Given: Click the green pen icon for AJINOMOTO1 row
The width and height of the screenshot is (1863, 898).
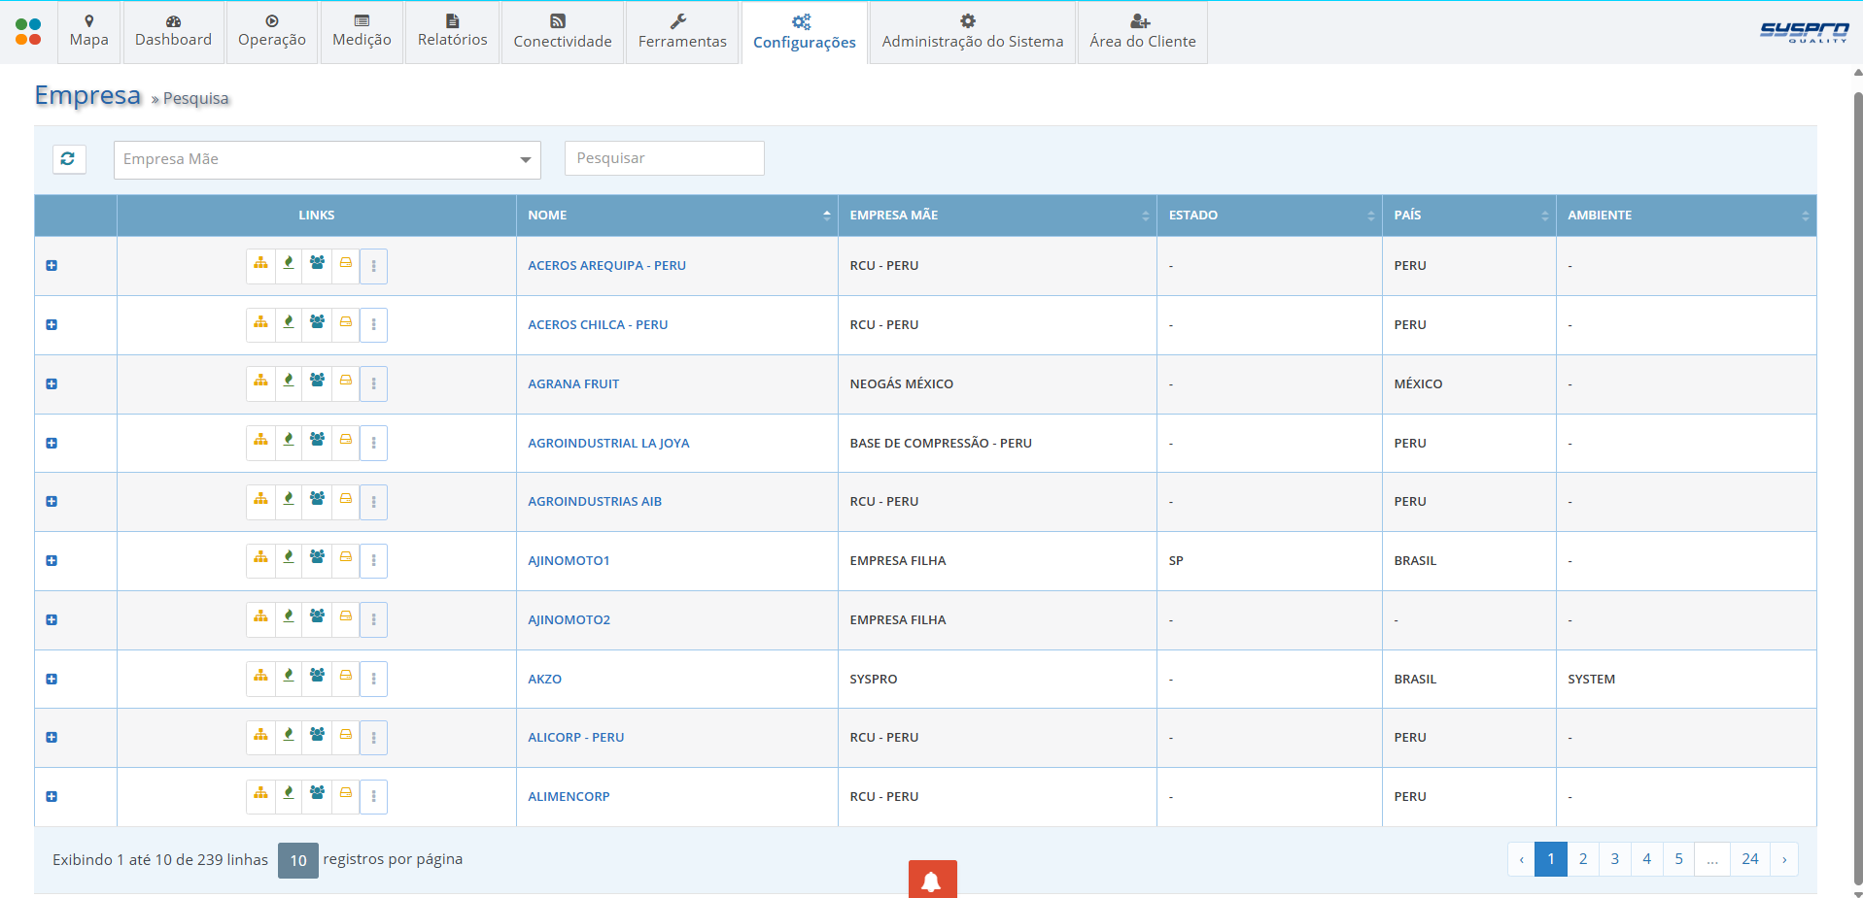Looking at the screenshot, I should 289,558.
